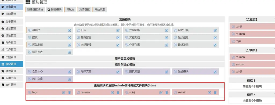The height and width of the screenshot is (105, 275).
Task: Edit the 最近发表 module
Action: click(215, 45)
